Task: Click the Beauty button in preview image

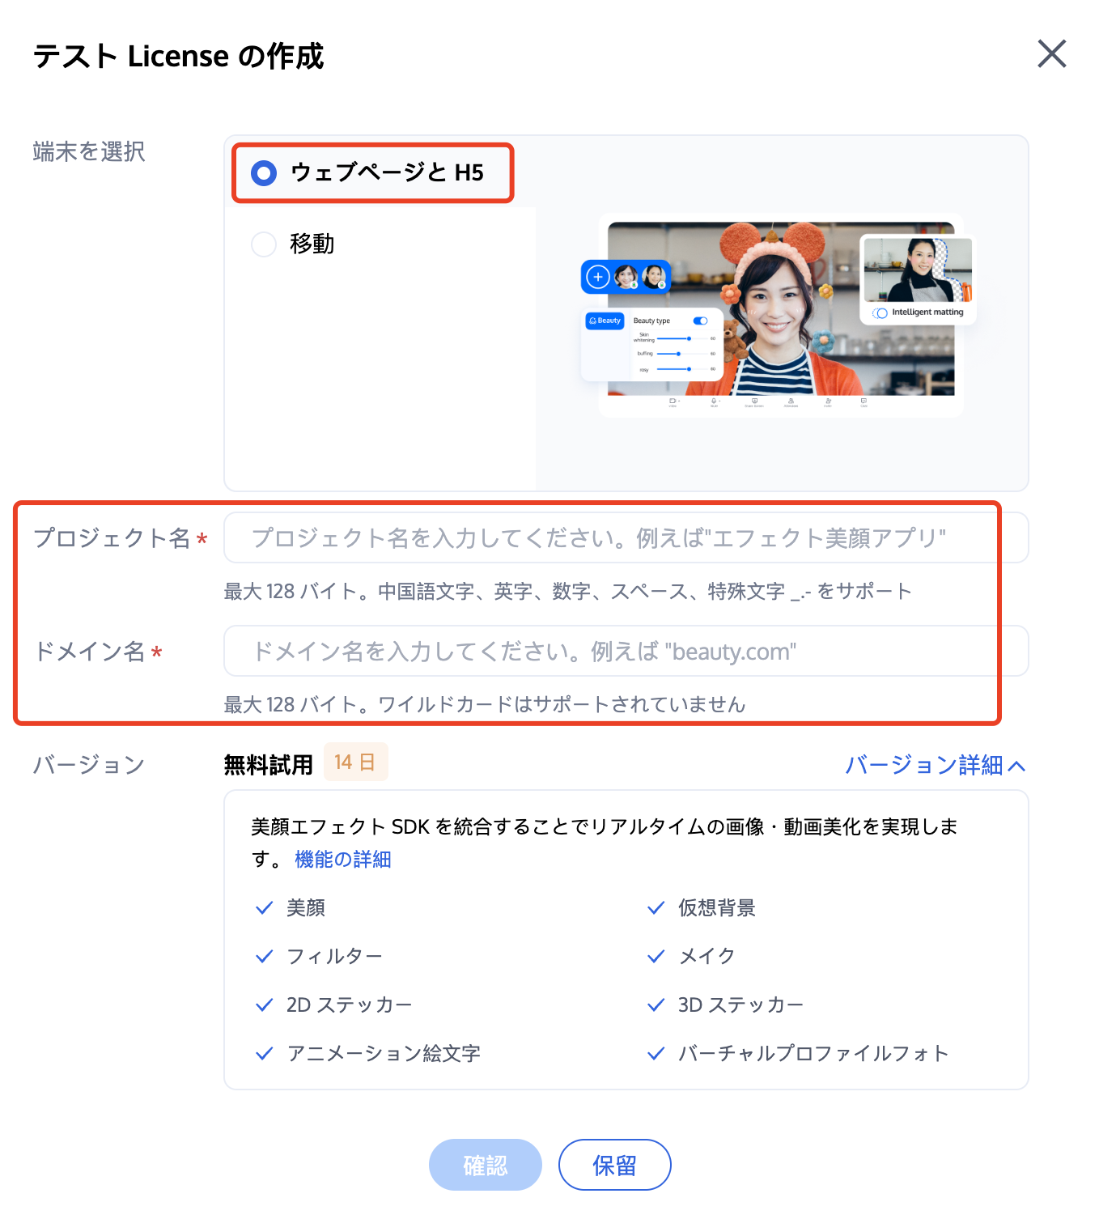Action: point(605,321)
